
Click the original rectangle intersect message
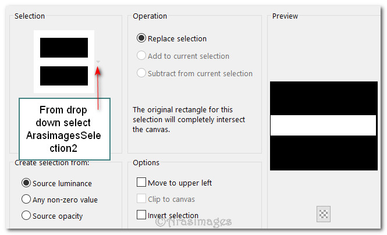pos(189,119)
